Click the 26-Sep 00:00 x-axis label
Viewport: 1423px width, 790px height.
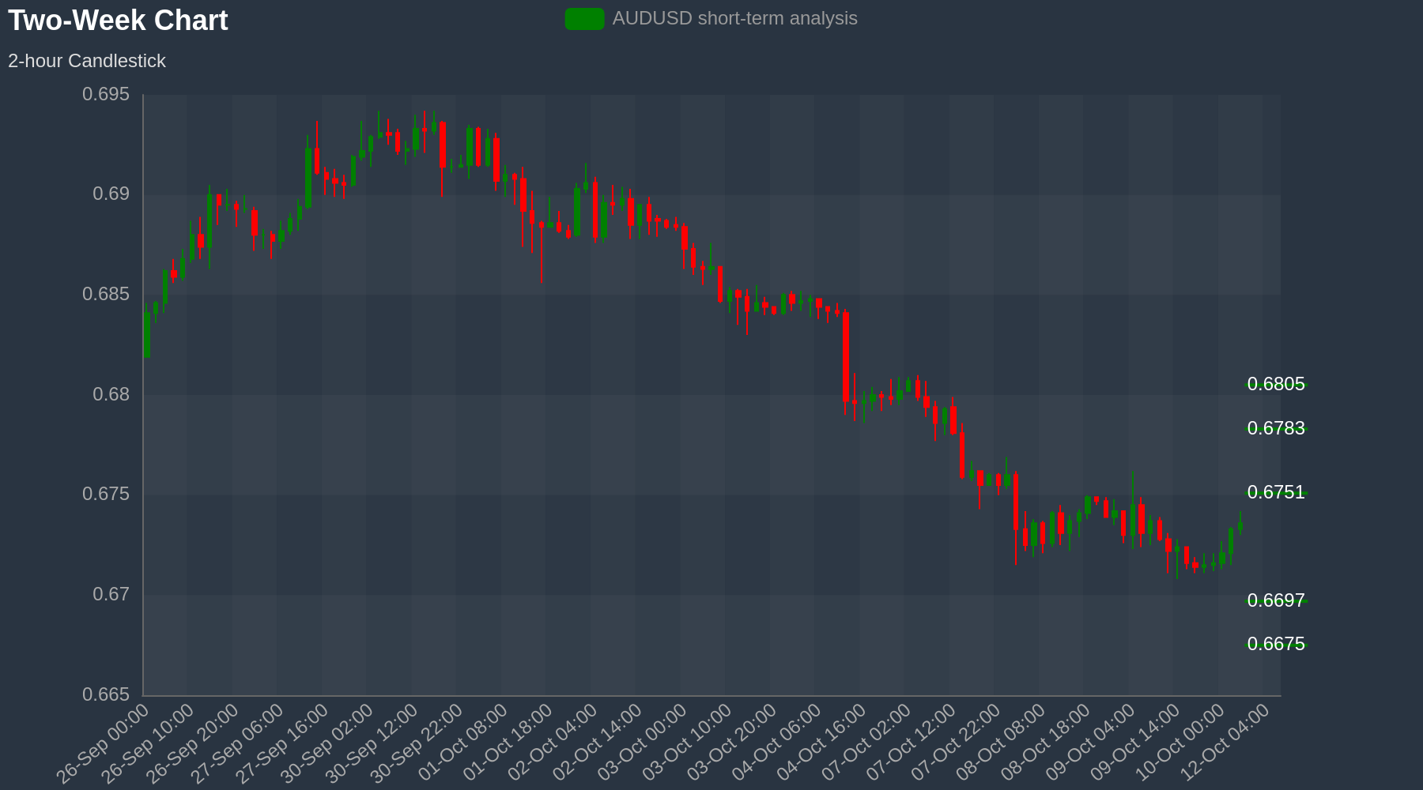pos(102,744)
